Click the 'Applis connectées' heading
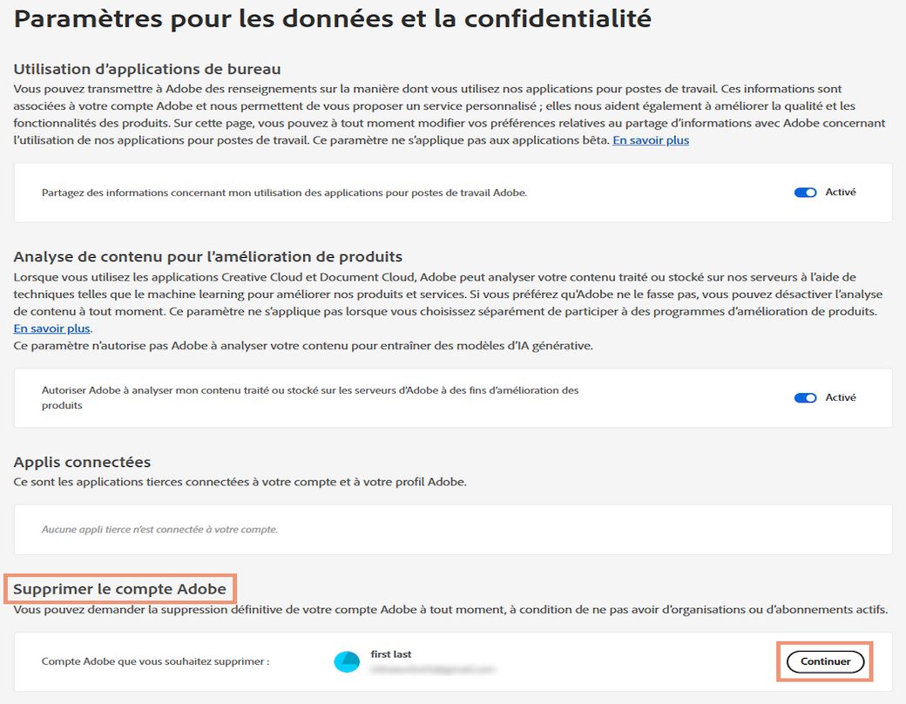The width and height of the screenshot is (906, 704). (x=82, y=462)
